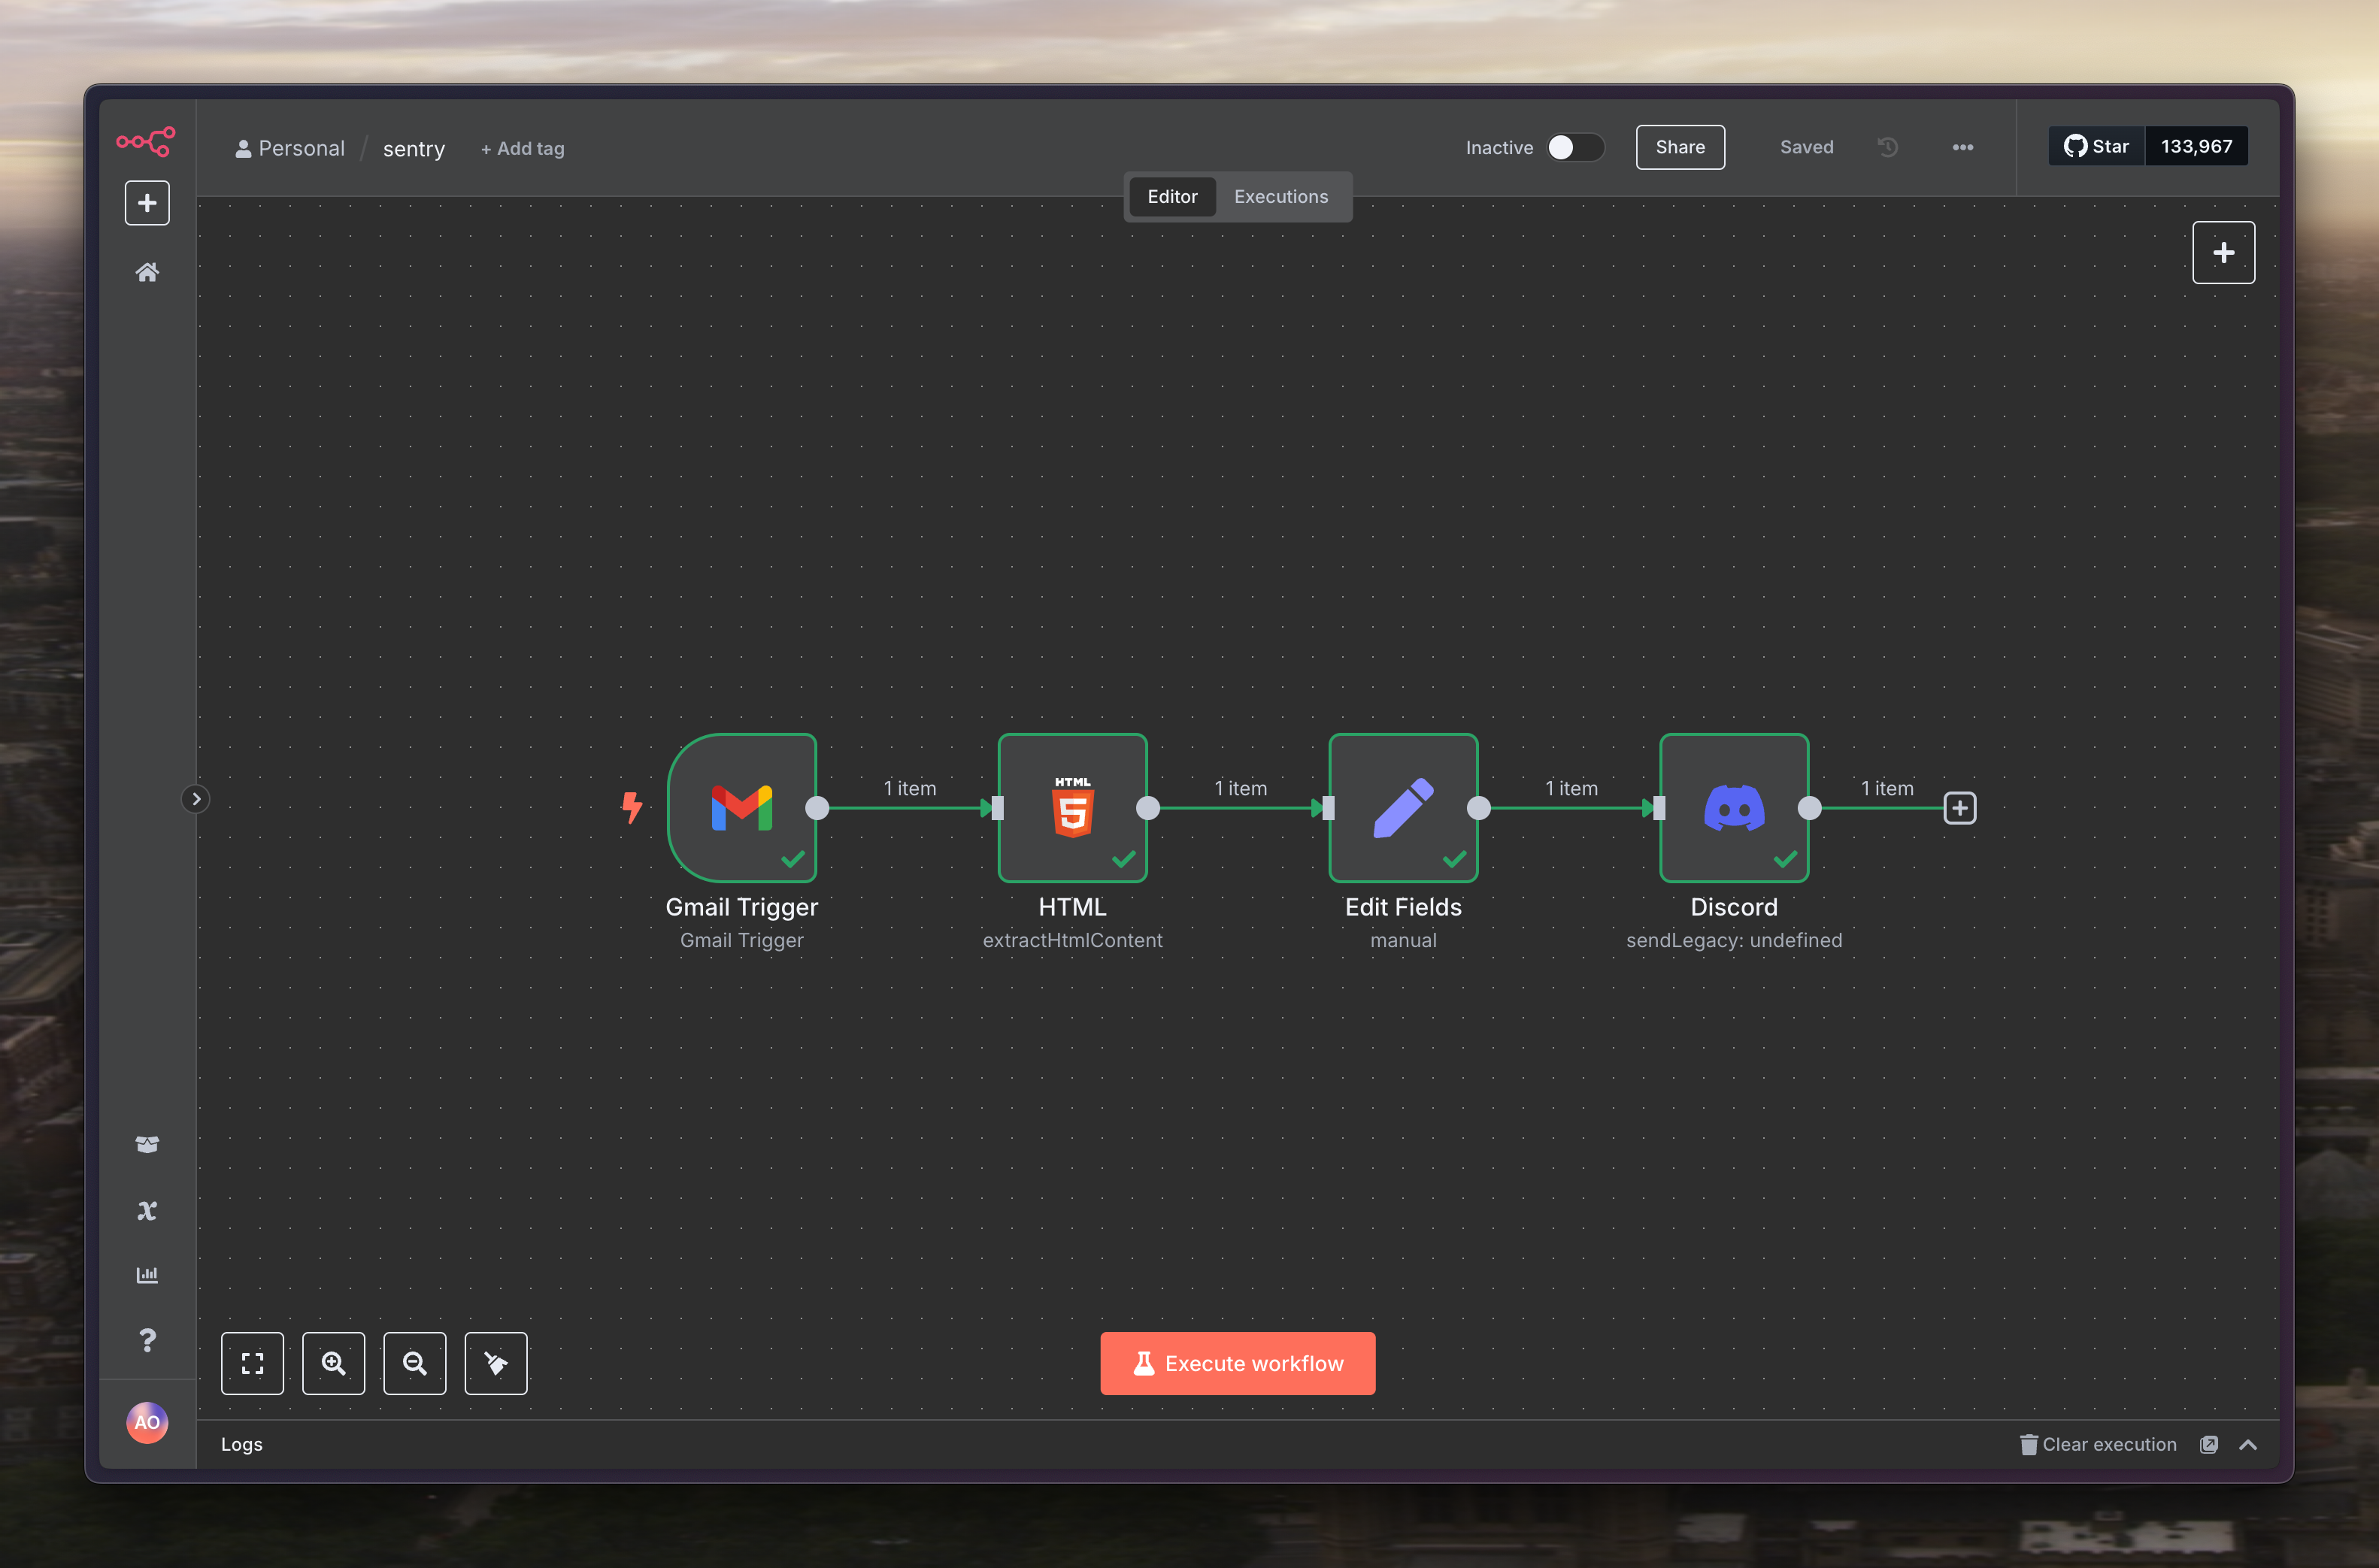The height and width of the screenshot is (1568, 2379).
Task: Open workflow history icon
Action: coord(1887,147)
